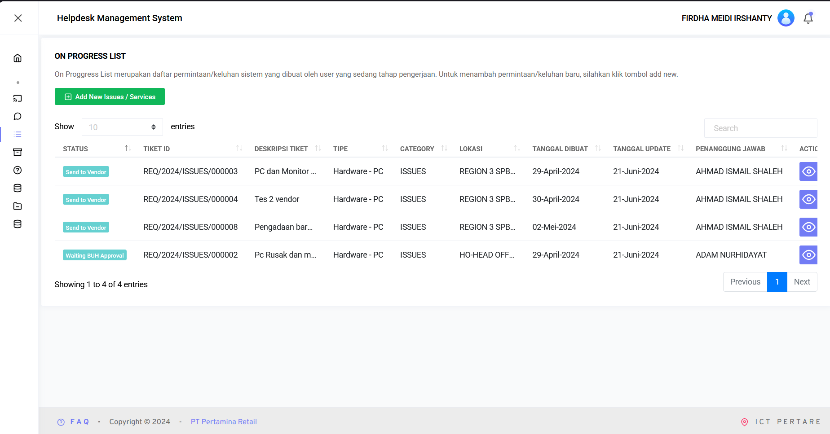
Task: Sort table by TIKET ID column
Action: [x=191, y=149]
